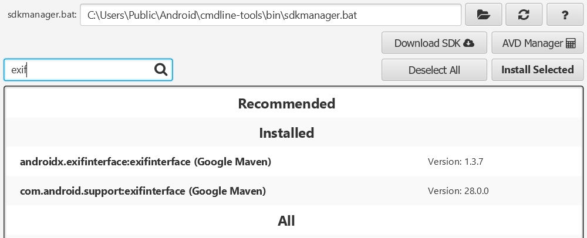The image size is (587, 238).
Task: Open help with the question mark button
Action: (564, 15)
